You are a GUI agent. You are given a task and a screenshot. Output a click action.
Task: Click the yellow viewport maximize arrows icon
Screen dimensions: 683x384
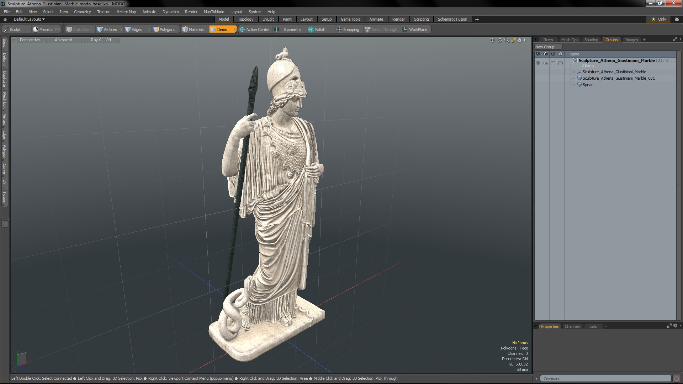[513, 40]
